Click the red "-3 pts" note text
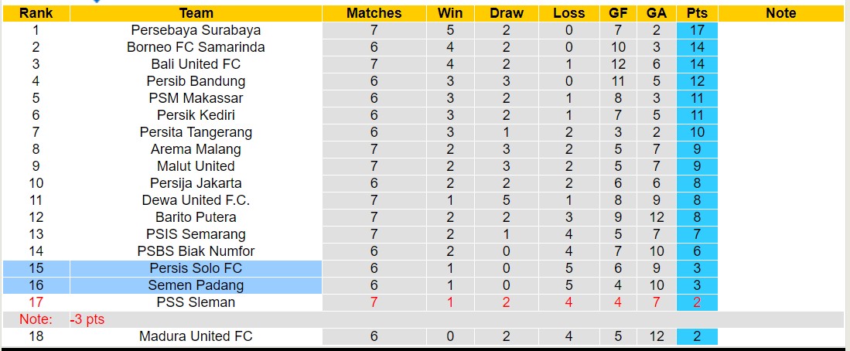The width and height of the screenshot is (850, 351). pyautogui.click(x=87, y=319)
